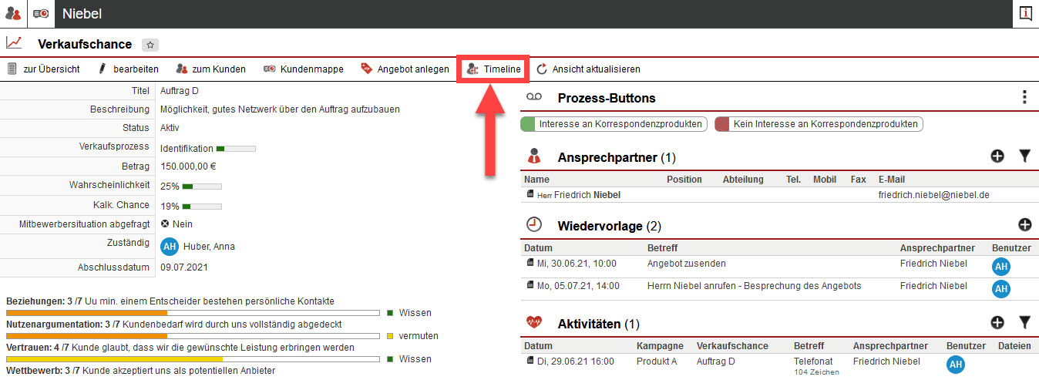Open the info icon in top-right corner

1025,13
